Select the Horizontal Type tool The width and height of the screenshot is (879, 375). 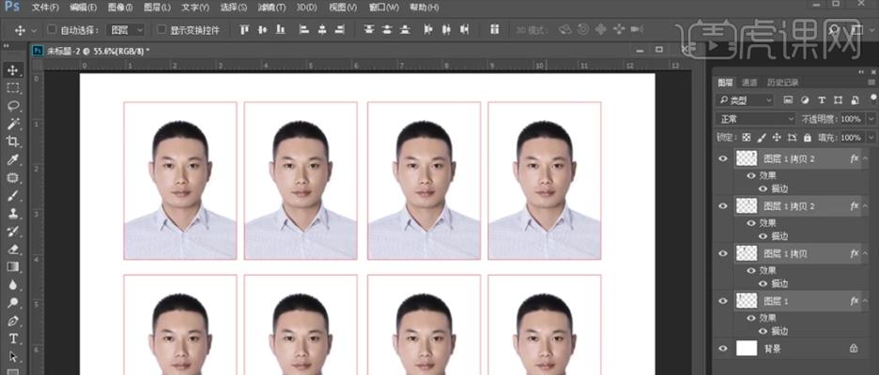pyautogui.click(x=13, y=338)
